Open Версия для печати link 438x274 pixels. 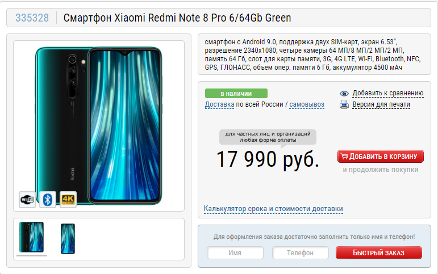click(381, 104)
